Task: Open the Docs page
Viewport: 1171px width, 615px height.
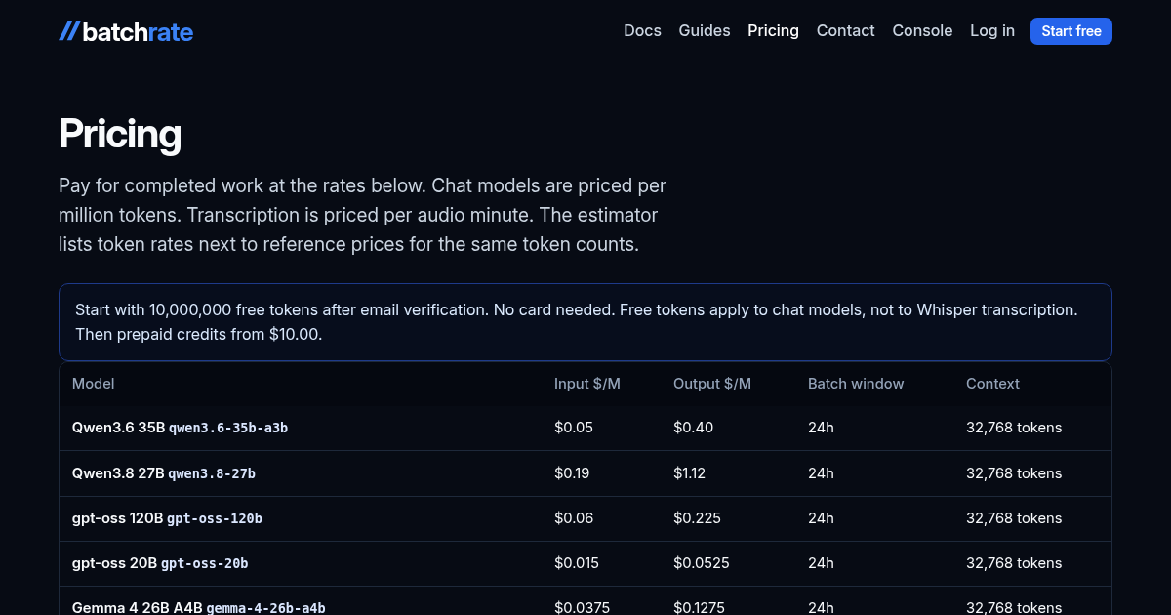Action: [x=642, y=31]
